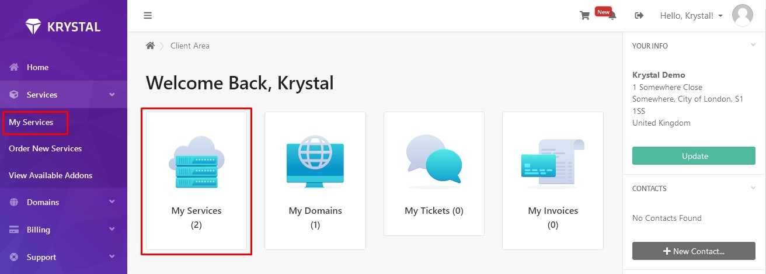The width and height of the screenshot is (766, 274).
Task: Open View Available Addons submenu item
Action: click(51, 175)
